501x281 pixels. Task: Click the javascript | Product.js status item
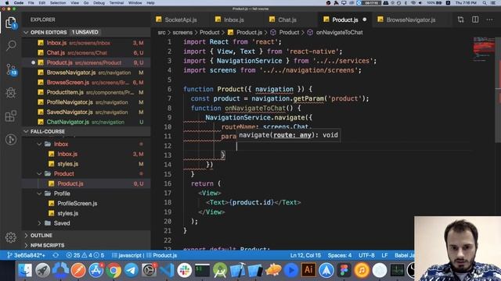point(144,255)
